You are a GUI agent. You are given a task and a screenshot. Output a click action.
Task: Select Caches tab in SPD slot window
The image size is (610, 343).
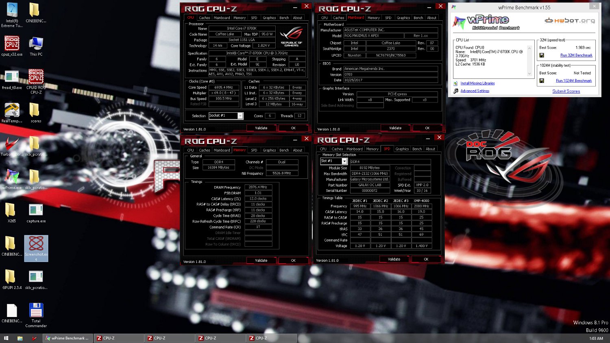pos(337,149)
